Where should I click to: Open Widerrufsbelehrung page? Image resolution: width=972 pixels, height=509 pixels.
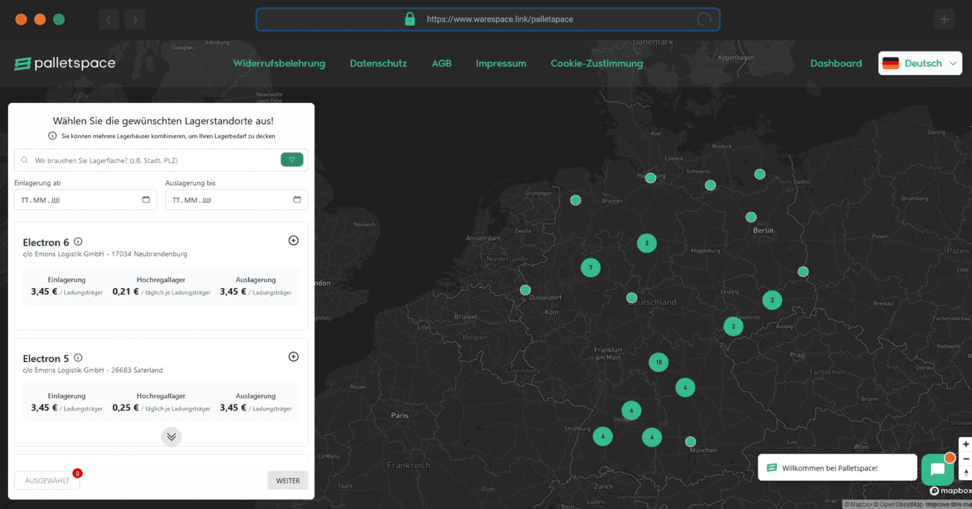pos(279,64)
